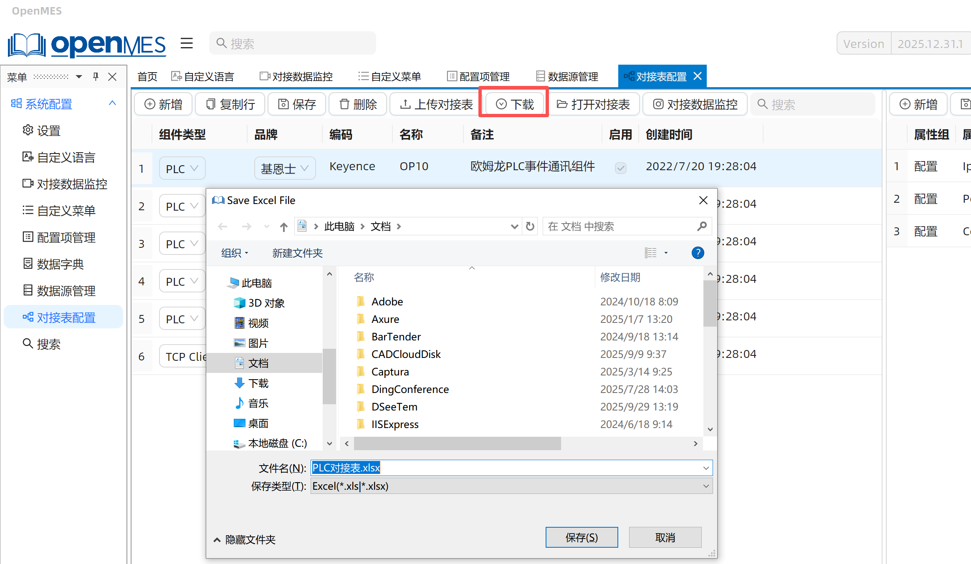The height and width of the screenshot is (564, 971).
Task: Click the up-directory arrow in the Save dialog
Action: click(x=284, y=227)
